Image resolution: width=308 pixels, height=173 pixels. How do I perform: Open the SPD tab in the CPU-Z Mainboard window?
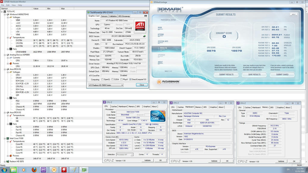(205, 107)
